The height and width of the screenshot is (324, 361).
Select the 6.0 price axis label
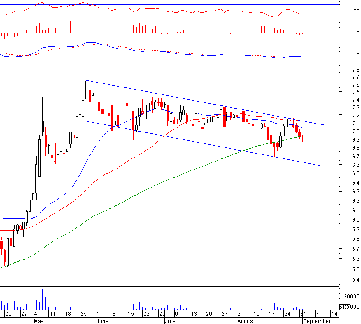(x=356, y=219)
